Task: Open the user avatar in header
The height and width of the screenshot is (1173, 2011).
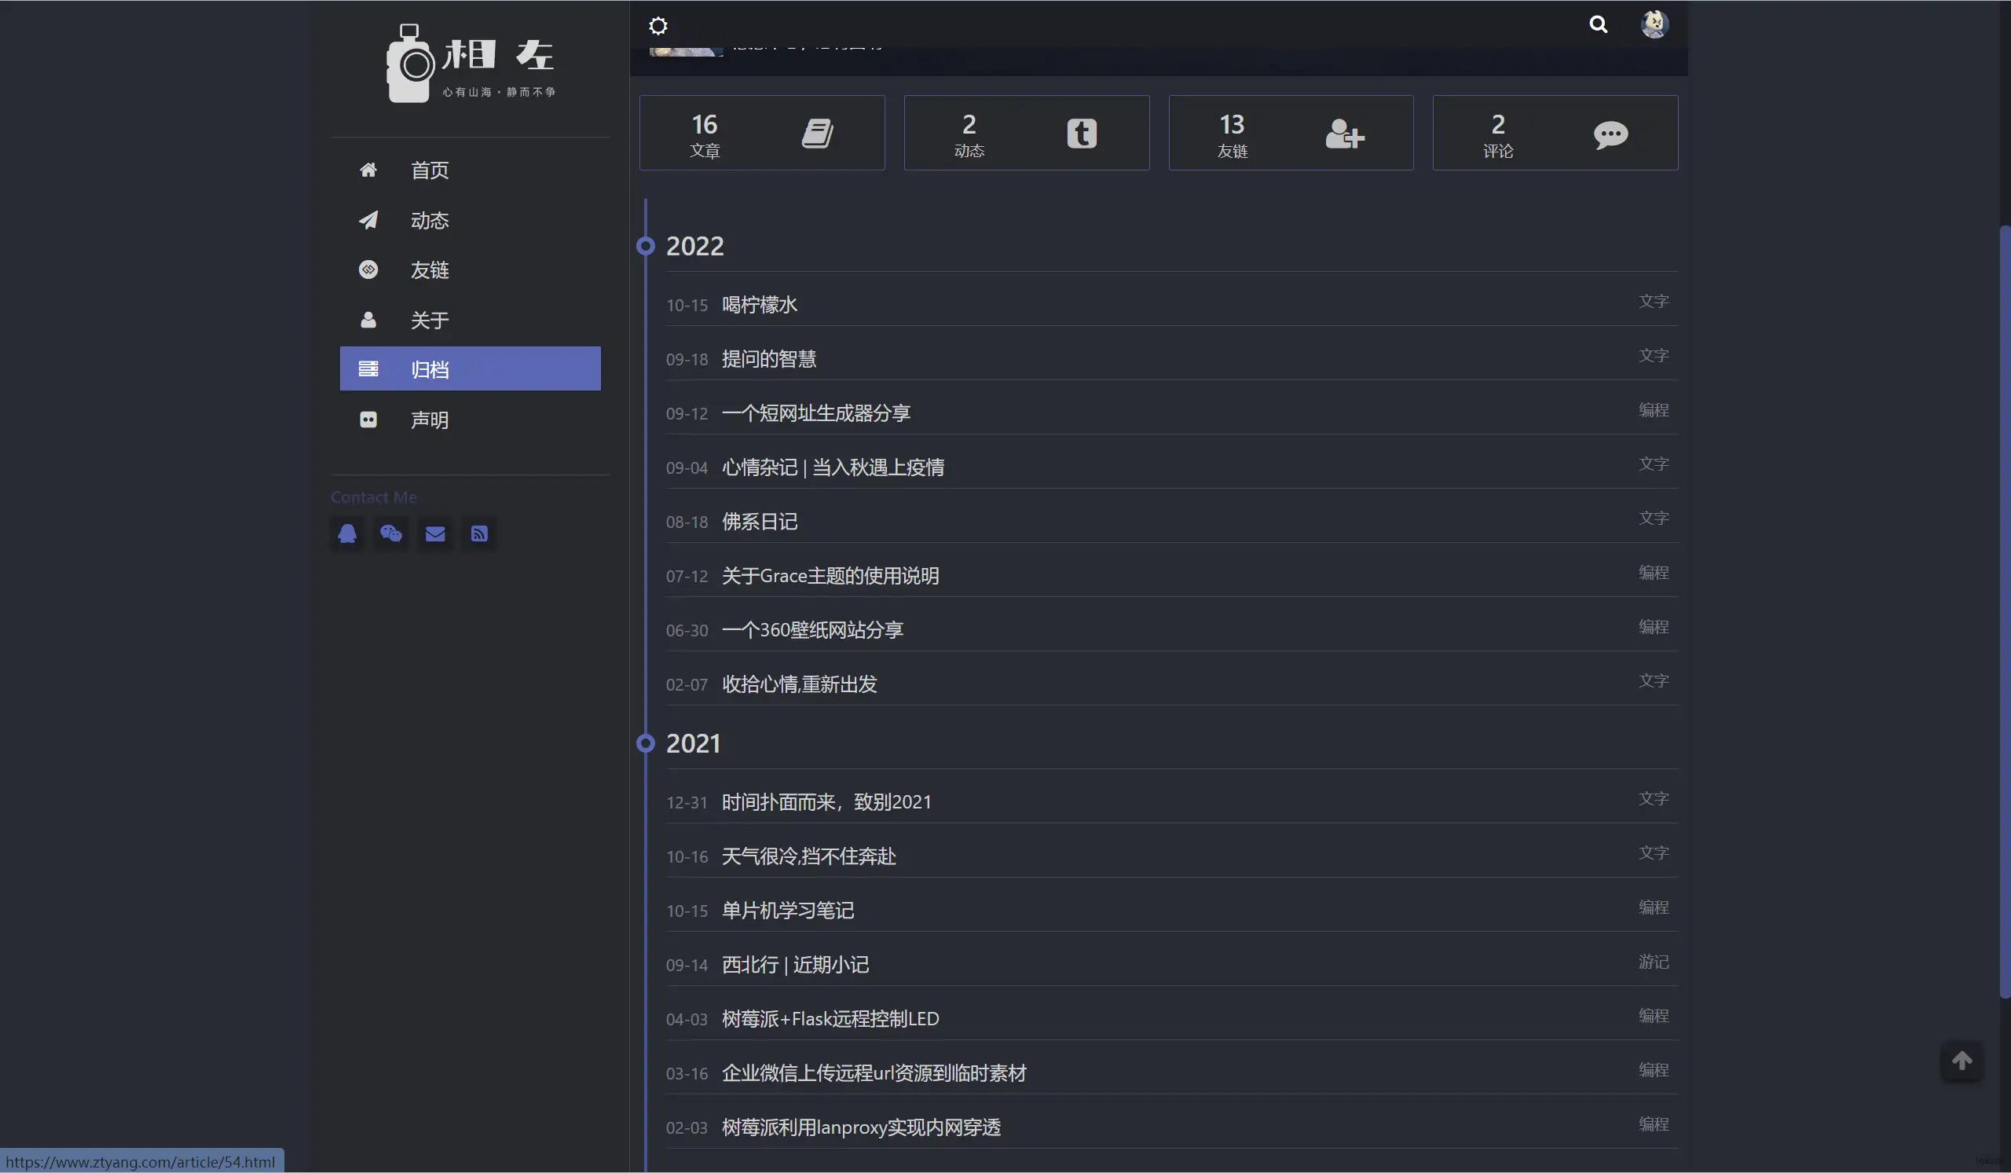Action: (x=1654, y=24)
